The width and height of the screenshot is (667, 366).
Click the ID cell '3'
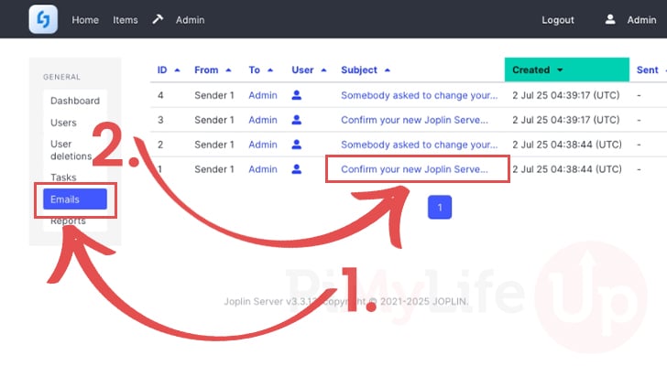coord(160,120)
